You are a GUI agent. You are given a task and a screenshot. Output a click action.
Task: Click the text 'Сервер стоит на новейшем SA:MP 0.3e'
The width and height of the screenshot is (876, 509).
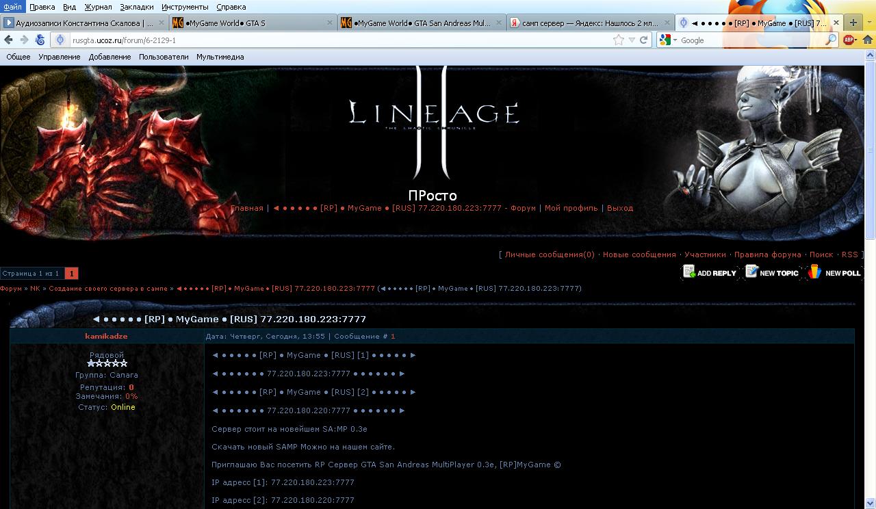[289, 429]
